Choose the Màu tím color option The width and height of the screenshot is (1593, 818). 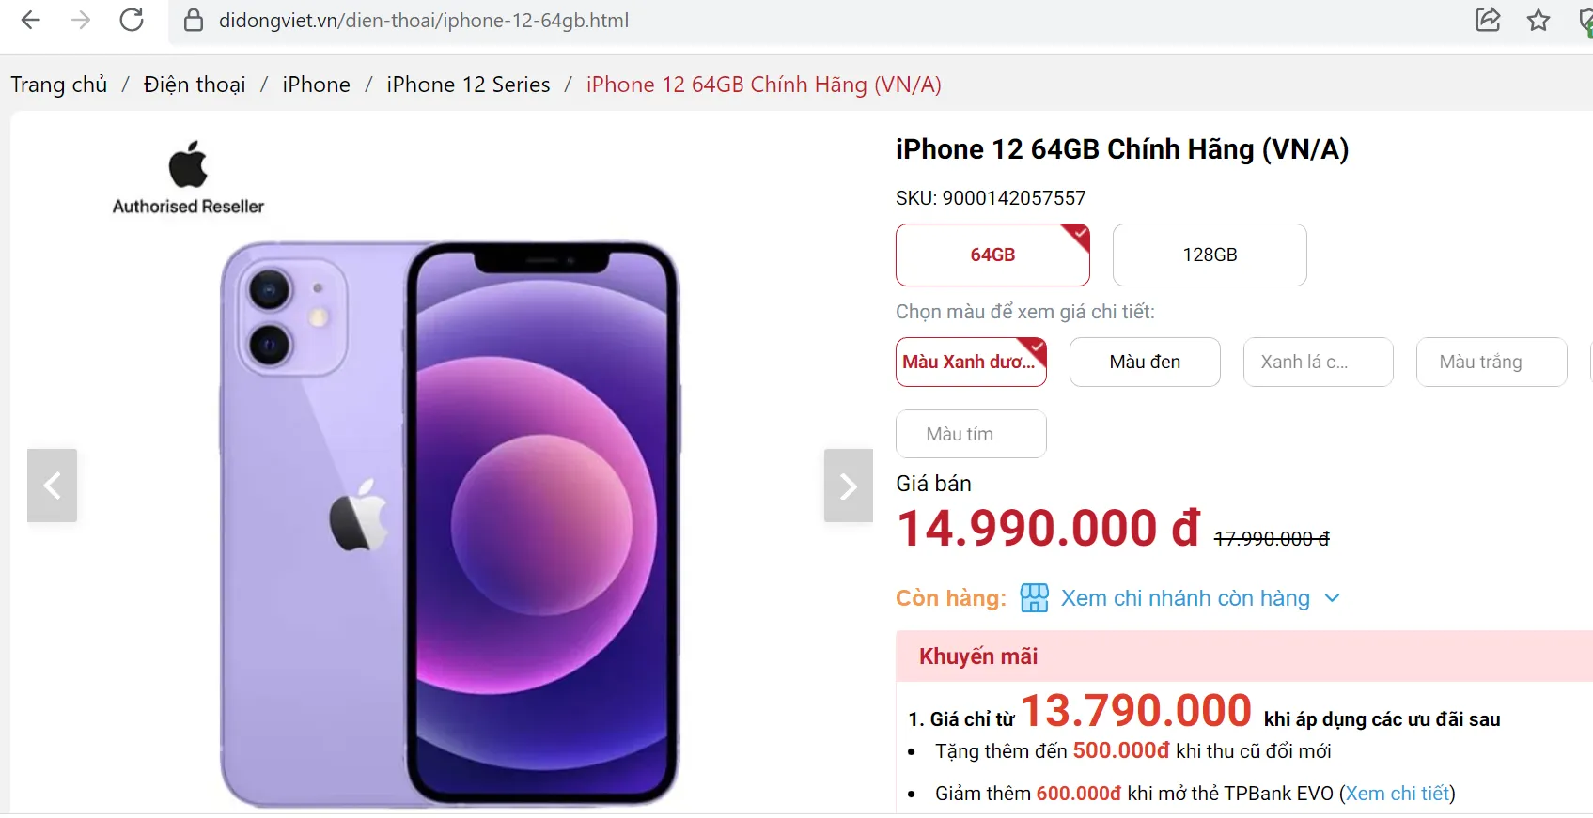971,433
